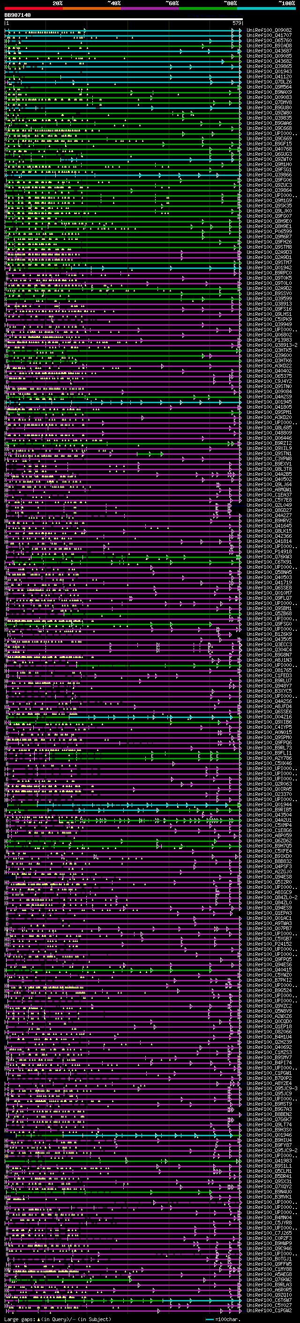
Task: Click the purple ~60% identity legend bar
Action: [150, 8]
